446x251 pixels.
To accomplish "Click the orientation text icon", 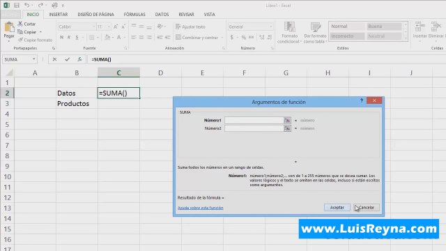I will [160, 26].
